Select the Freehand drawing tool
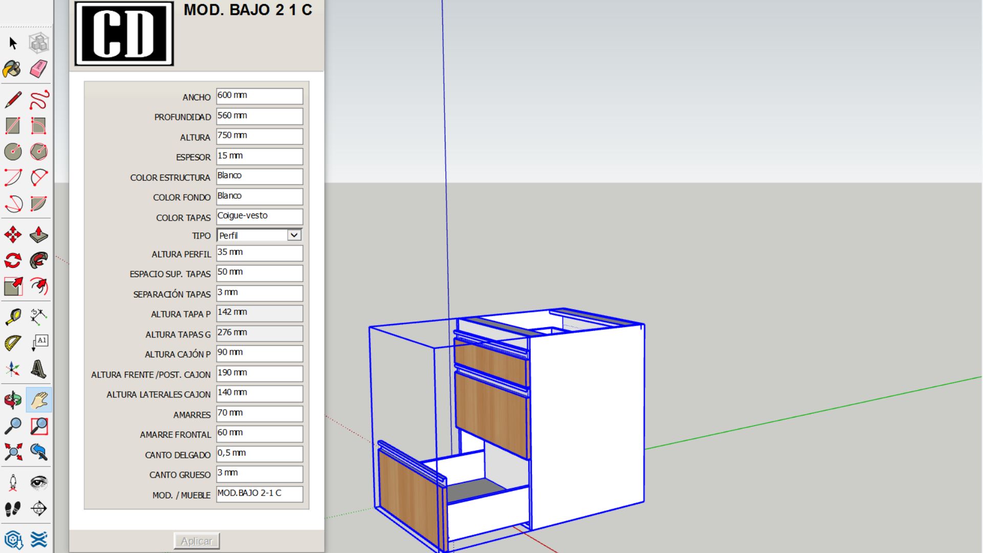 pos(40,100)
